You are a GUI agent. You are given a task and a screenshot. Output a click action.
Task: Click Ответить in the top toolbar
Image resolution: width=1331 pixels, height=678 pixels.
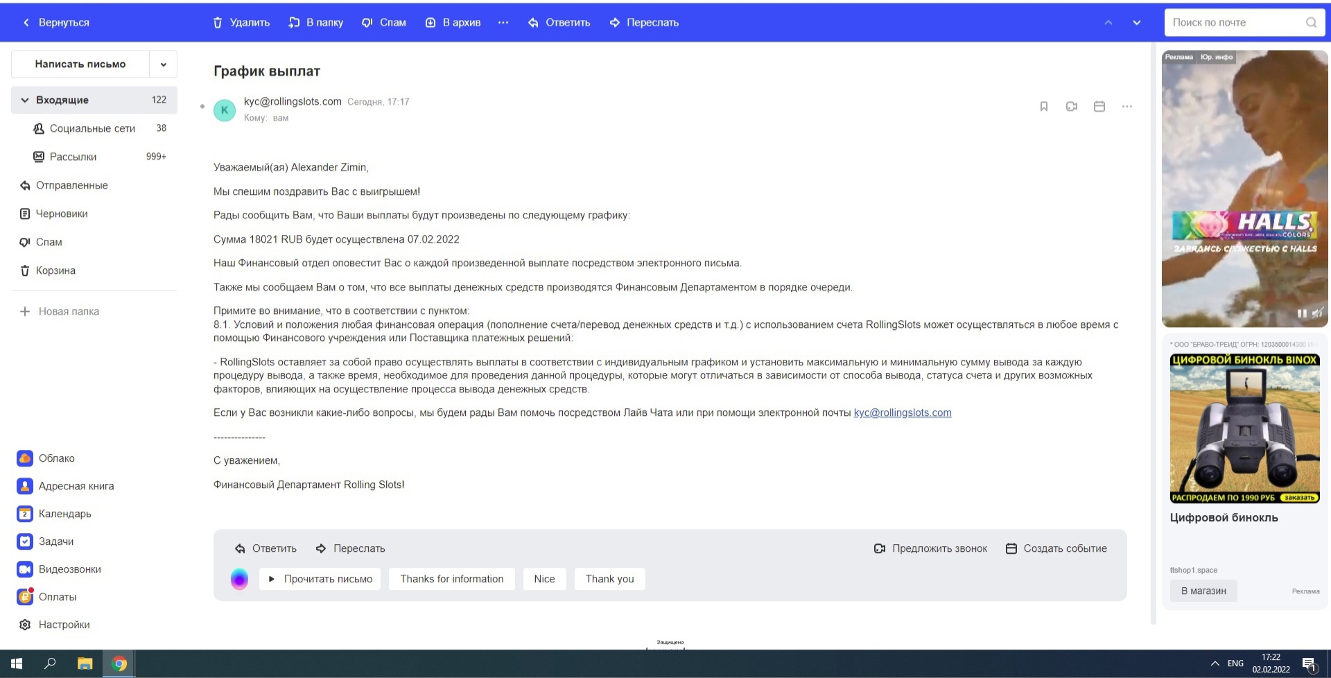[x=559, y=22]
